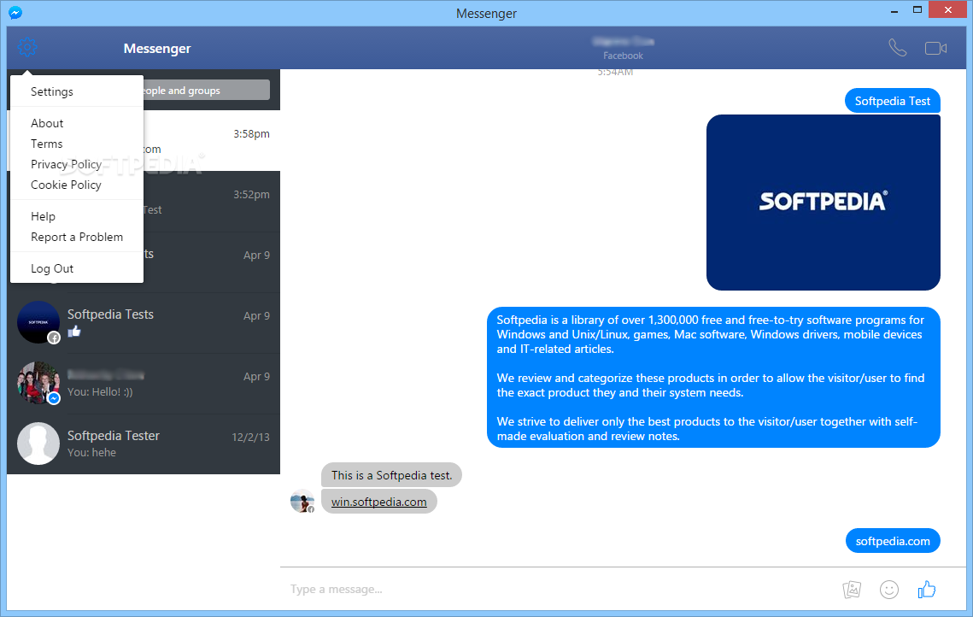Click the Facebook label under contact name
973x617 pixels.
coord(623,56)
